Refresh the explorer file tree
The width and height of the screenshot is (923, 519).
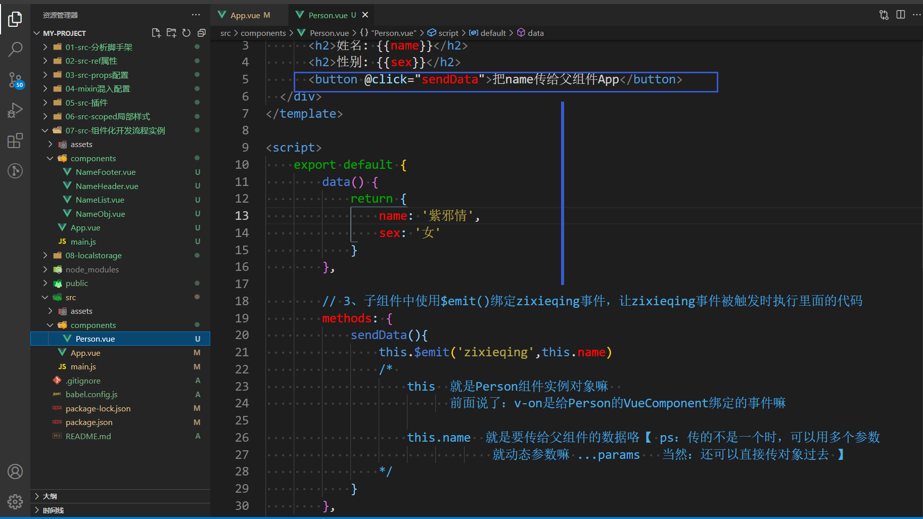[187, 33]
